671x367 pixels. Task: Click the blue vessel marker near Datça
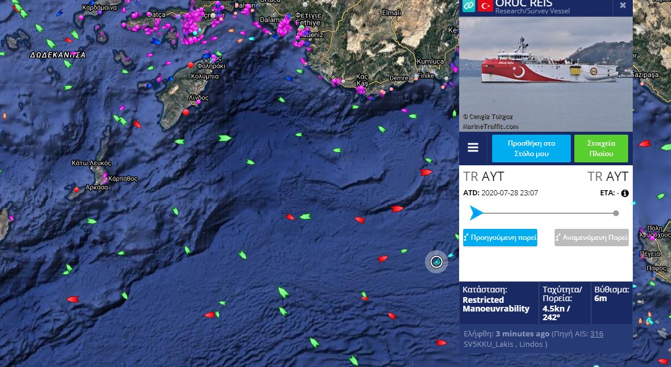click(157, 42)
